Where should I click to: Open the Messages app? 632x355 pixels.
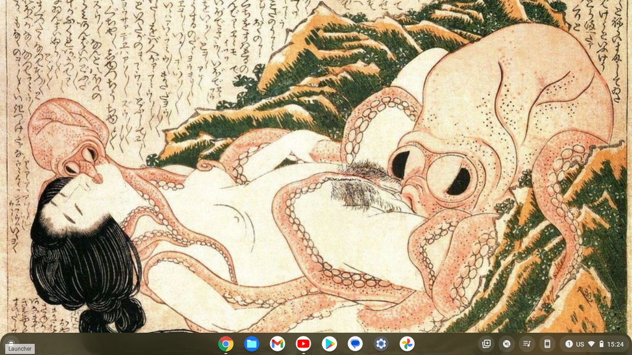355,344
